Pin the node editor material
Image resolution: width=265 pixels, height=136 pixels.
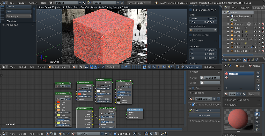tap(134, 134)
